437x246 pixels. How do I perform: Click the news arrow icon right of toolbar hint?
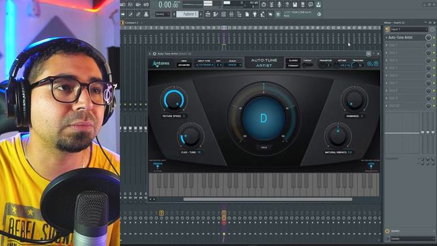click(319, 14)
